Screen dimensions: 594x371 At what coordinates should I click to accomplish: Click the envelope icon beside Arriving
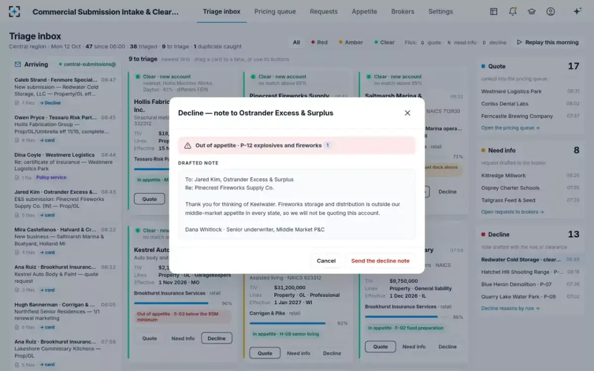[x=18, y=64]
